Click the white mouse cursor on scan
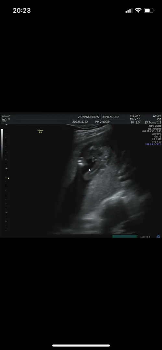 coord(90,170)
